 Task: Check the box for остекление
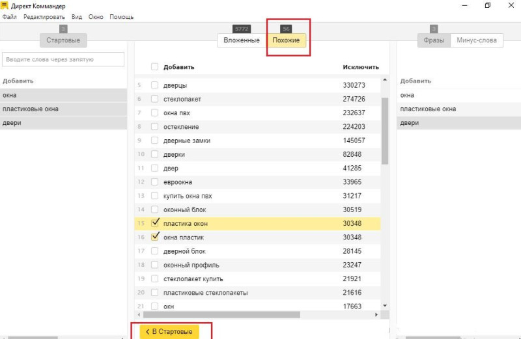pos(154,126)
